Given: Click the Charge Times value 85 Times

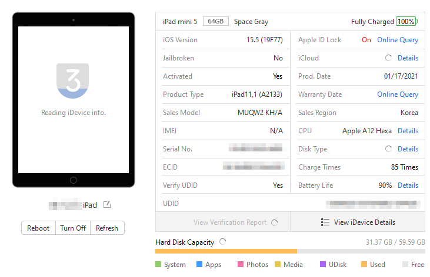Looking at the screenshot, I should point(405,167).
